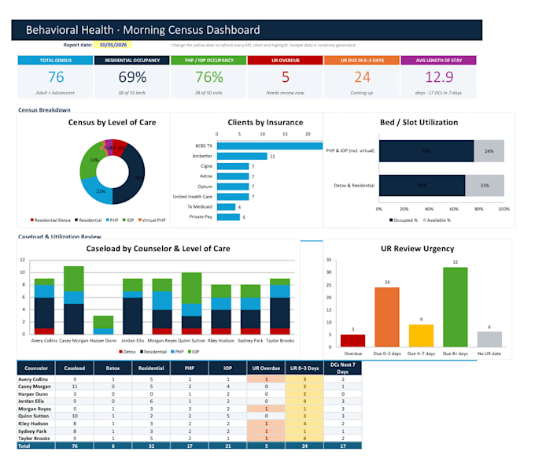Click the orange Due 0–3 days bar

pyautogui.click(x=387, y=317)
